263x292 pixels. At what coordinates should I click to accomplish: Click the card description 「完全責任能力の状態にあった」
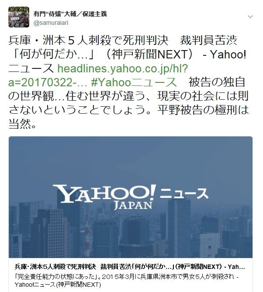coord(58,277)
